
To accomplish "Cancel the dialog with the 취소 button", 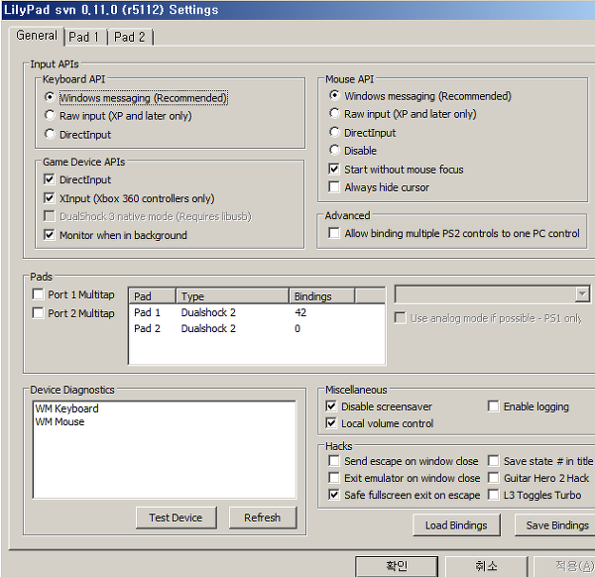I will click(486, 566).
